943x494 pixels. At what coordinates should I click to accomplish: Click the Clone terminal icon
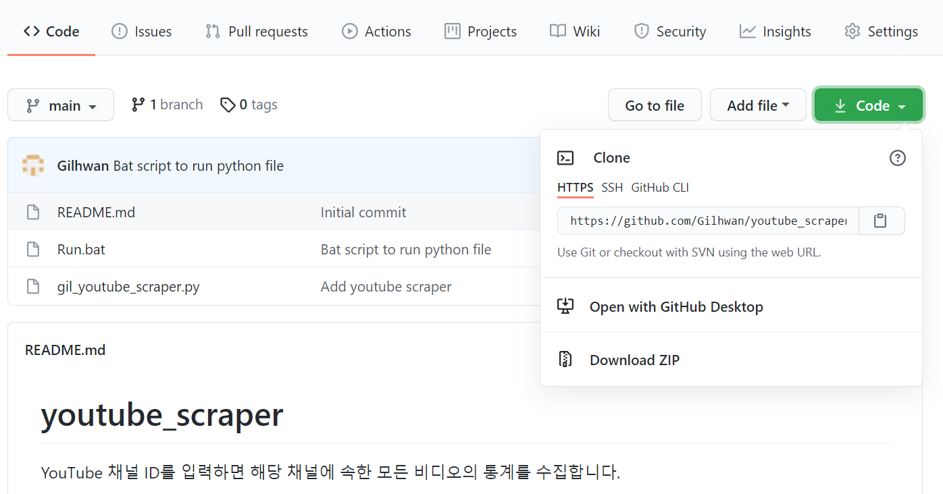tap(565, 158)
